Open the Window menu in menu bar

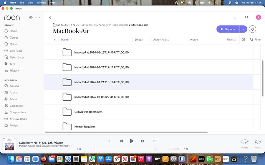(41, 2)
